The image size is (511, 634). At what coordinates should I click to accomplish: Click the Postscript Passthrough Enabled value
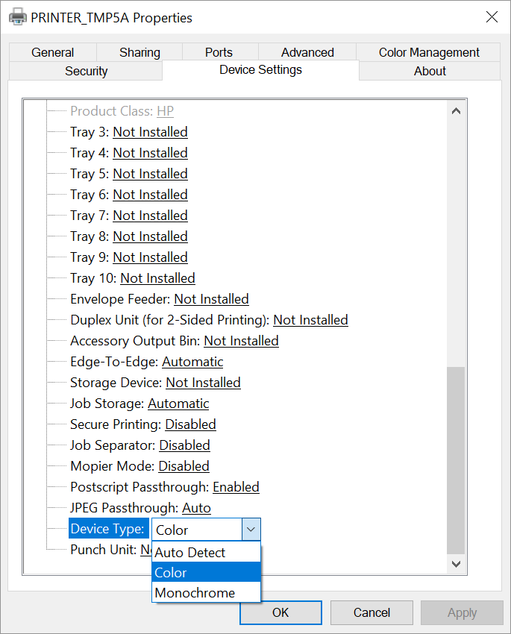[x=236, y=487]
